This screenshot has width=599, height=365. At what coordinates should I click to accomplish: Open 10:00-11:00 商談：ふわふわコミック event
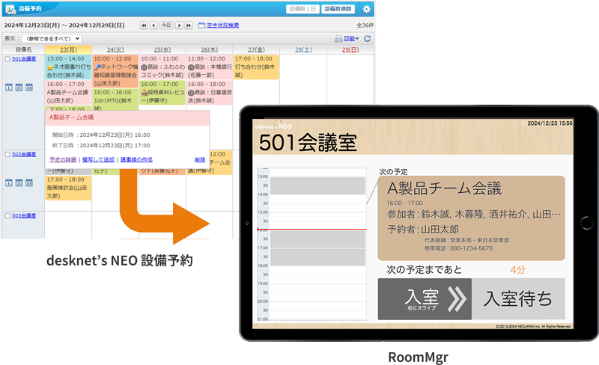click(x=162, y=67)
